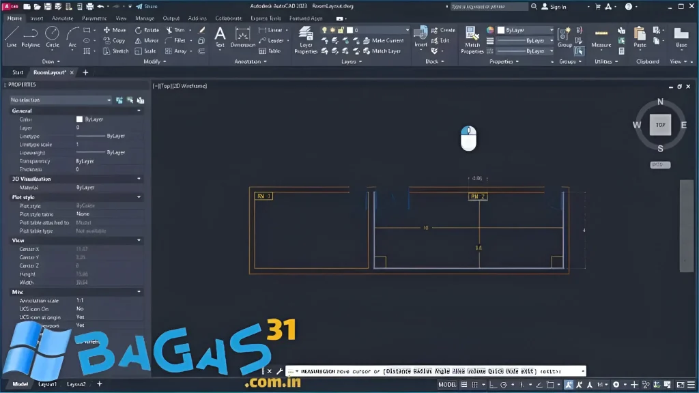Open the View ribbon tab
Image resolution: width=699 pixels, height=393 pixels.
pyautogui.click(x=121, y=18)
